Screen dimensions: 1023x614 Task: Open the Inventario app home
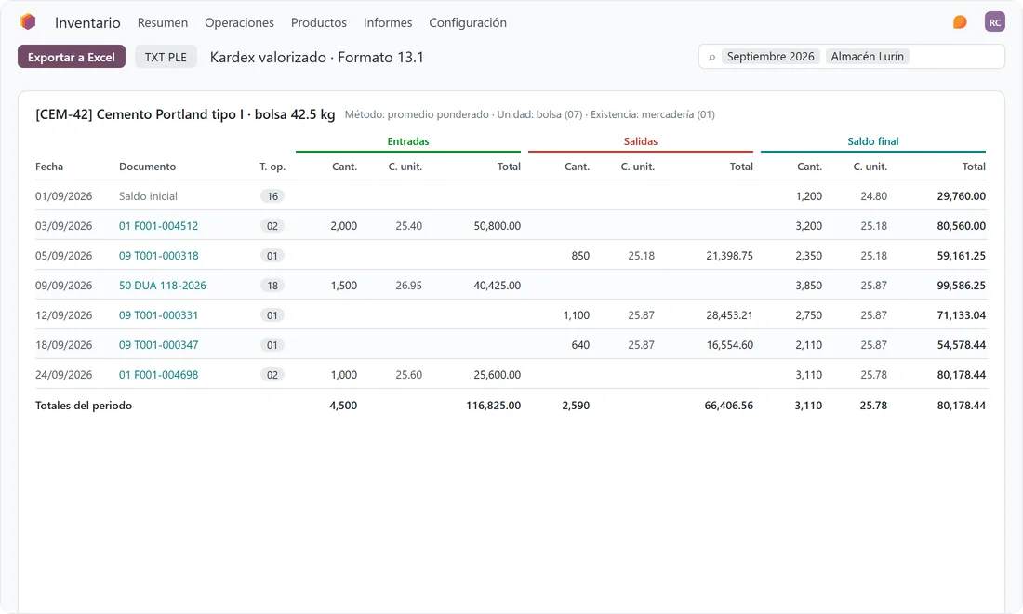coord(87,23)
